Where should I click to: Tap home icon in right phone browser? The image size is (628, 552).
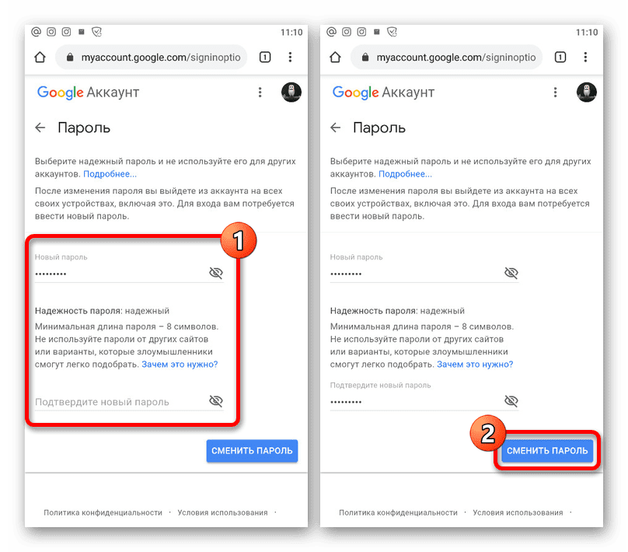(335, 58)
